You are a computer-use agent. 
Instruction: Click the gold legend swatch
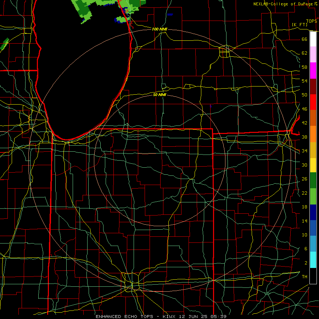pyautogui.click(x=313, y=150)
